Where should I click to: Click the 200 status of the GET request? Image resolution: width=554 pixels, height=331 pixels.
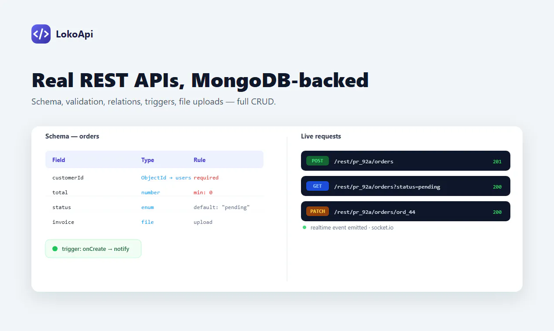497,187
